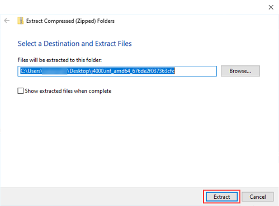279x206 pixels.
Task: Open the Browse... folder picker
Action: [x=240, y=71]
